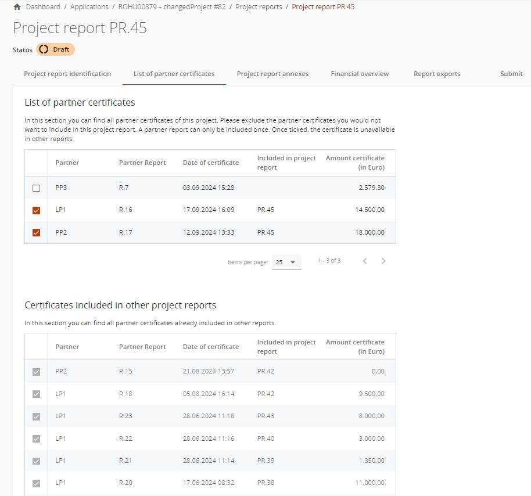The height and width of the screenshot is (496, 531).
Task: Click the Draft status badge icon
Action: [44, 49]
